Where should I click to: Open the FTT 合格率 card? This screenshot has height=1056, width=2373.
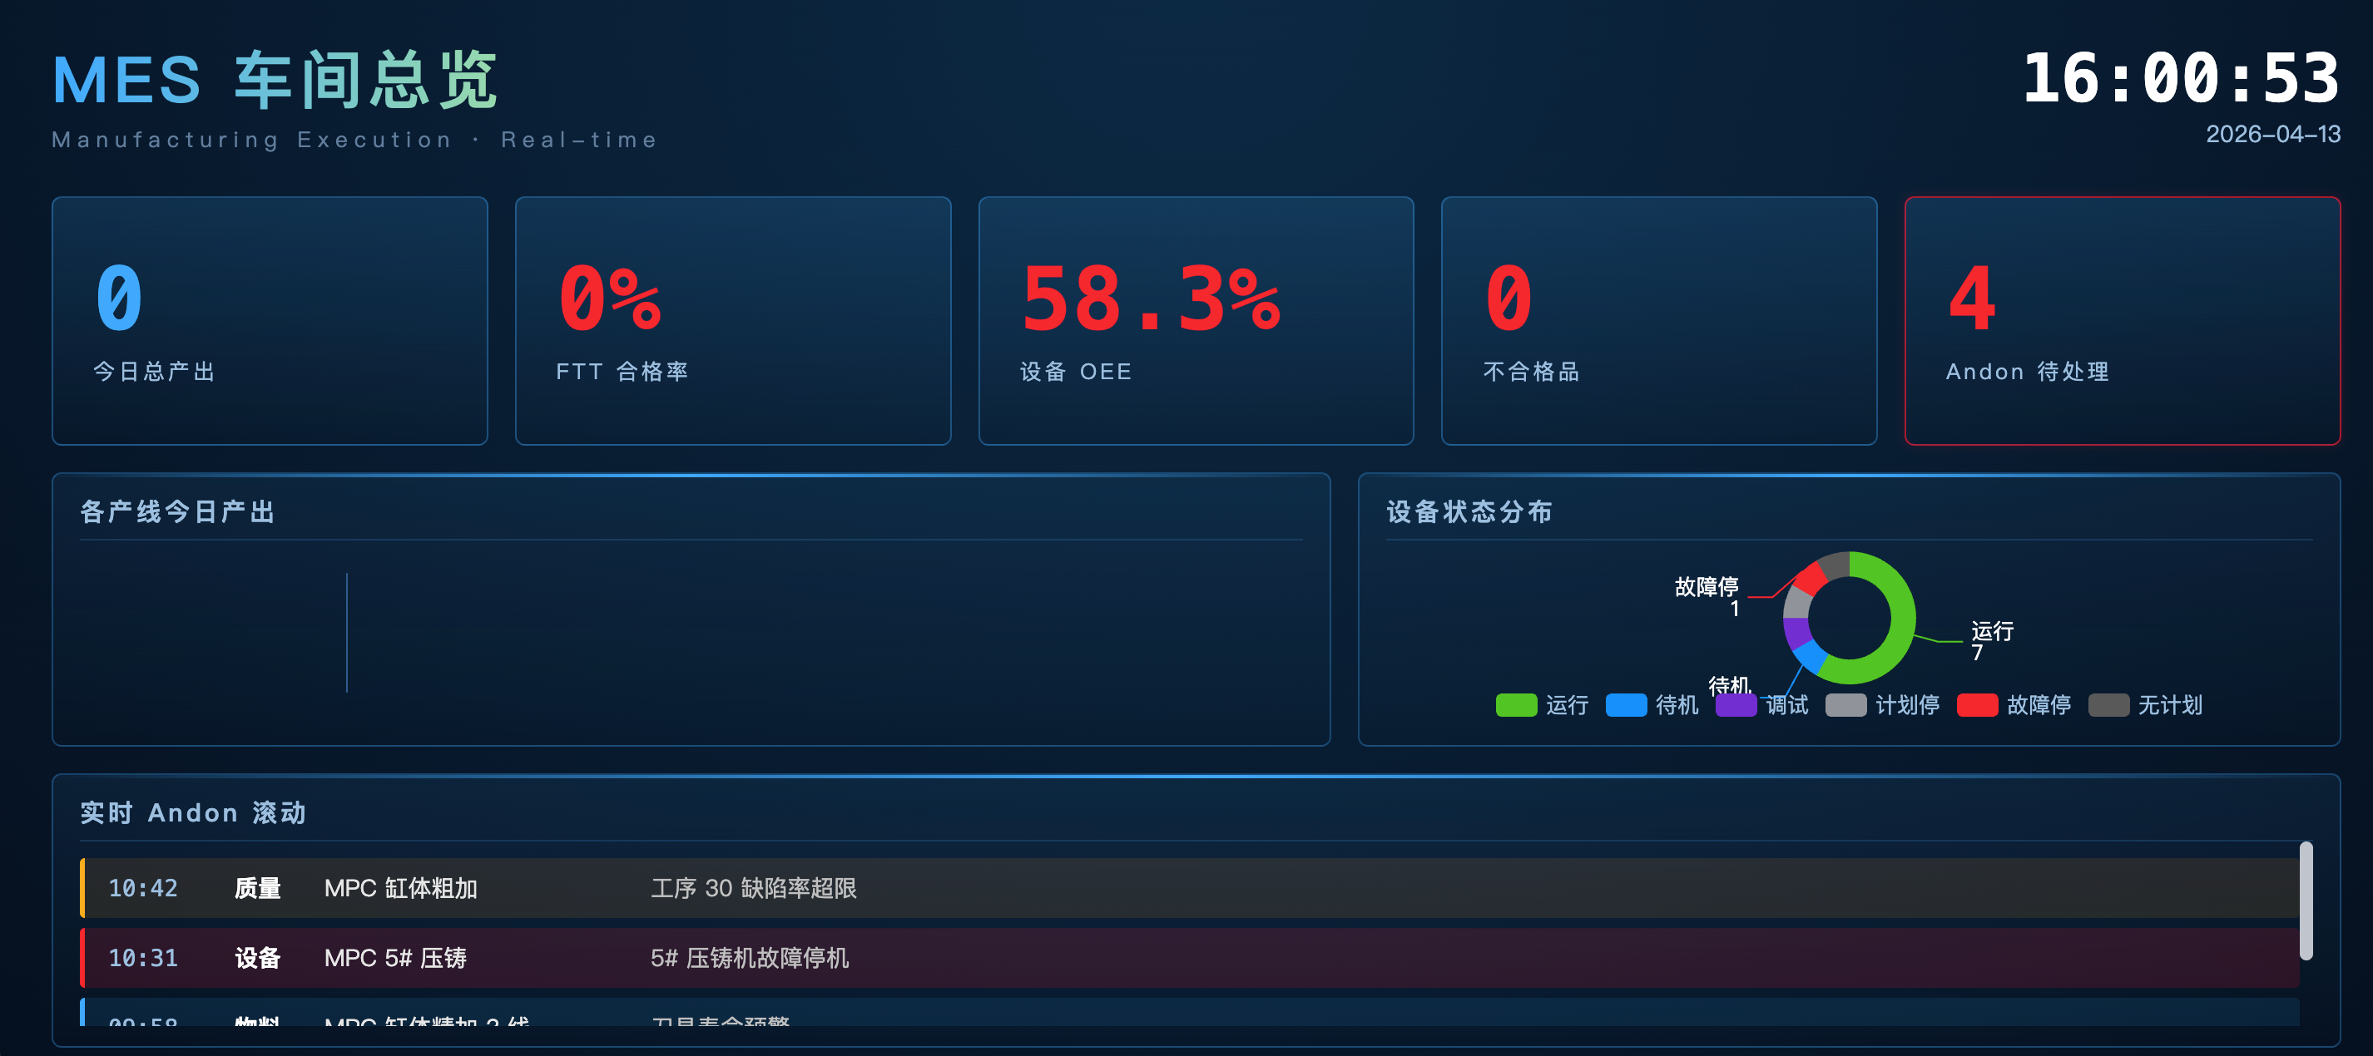[x=733, y=320]
